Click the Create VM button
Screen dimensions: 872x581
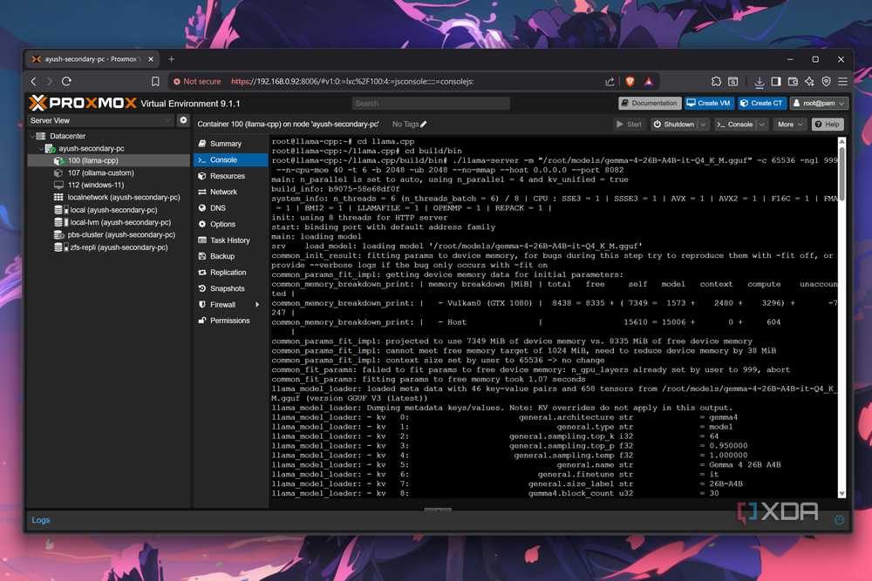pos(708,104)
